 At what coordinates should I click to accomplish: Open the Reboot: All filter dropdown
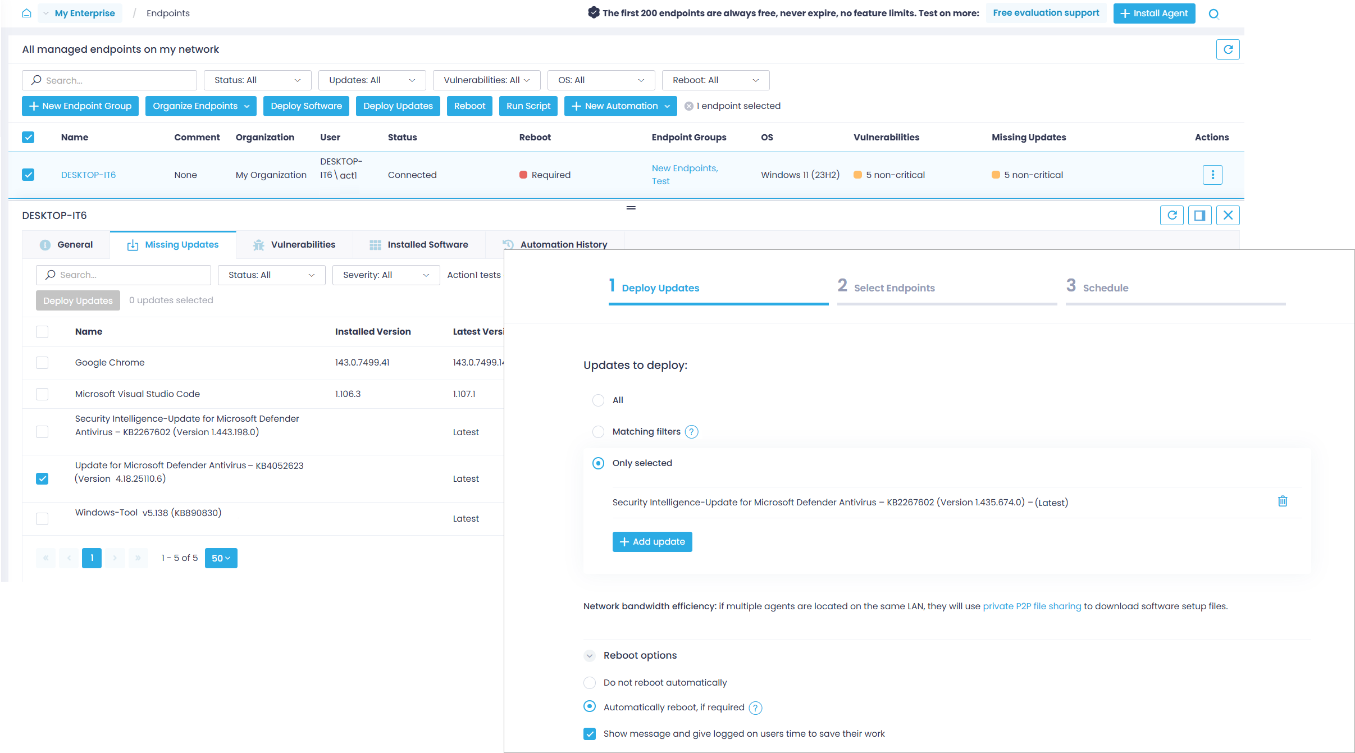pos(715,80)
